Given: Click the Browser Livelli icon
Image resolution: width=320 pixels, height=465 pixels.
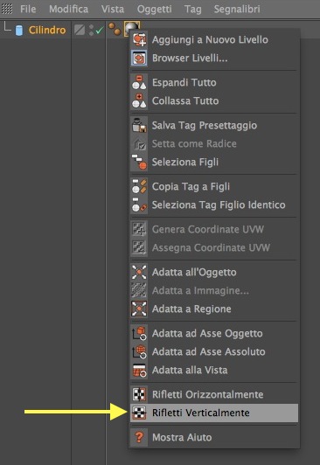Looking at the screenshot, I should pyautogui.click(x=139, y=58).
